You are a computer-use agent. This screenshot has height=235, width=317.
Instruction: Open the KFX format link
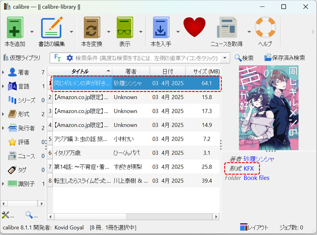(x=249, y=168)
